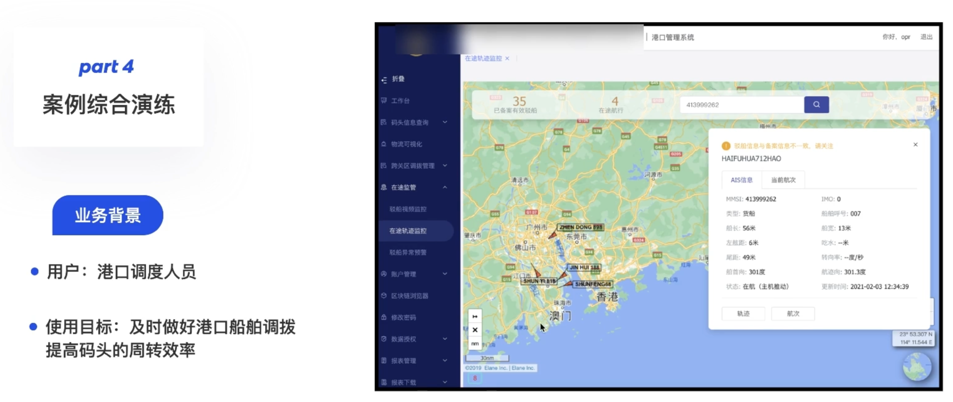The image size is (953, 402).
Task: Select the 驳船视频监控 submenu item
Action: point(408,209)
